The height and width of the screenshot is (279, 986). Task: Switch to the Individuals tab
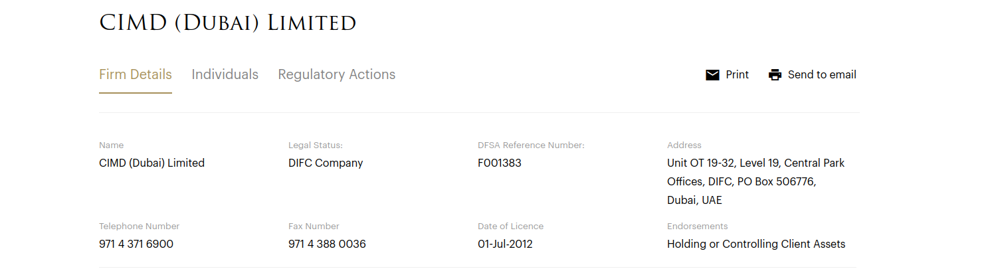tap(225, 74)
